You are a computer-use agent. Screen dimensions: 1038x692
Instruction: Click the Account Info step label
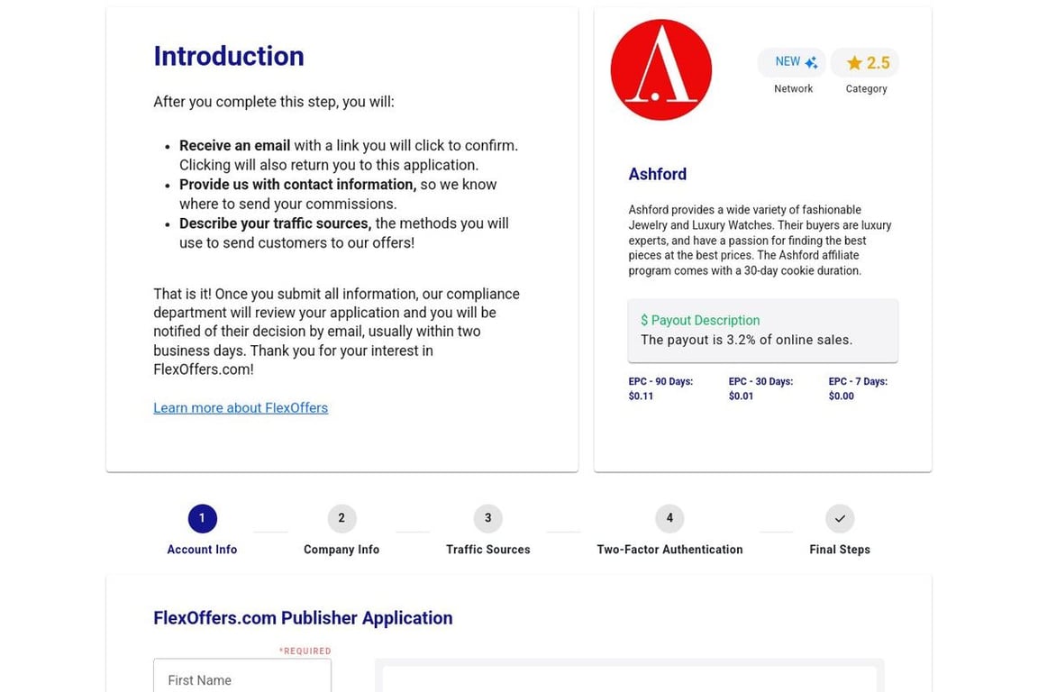pos(202,550)
